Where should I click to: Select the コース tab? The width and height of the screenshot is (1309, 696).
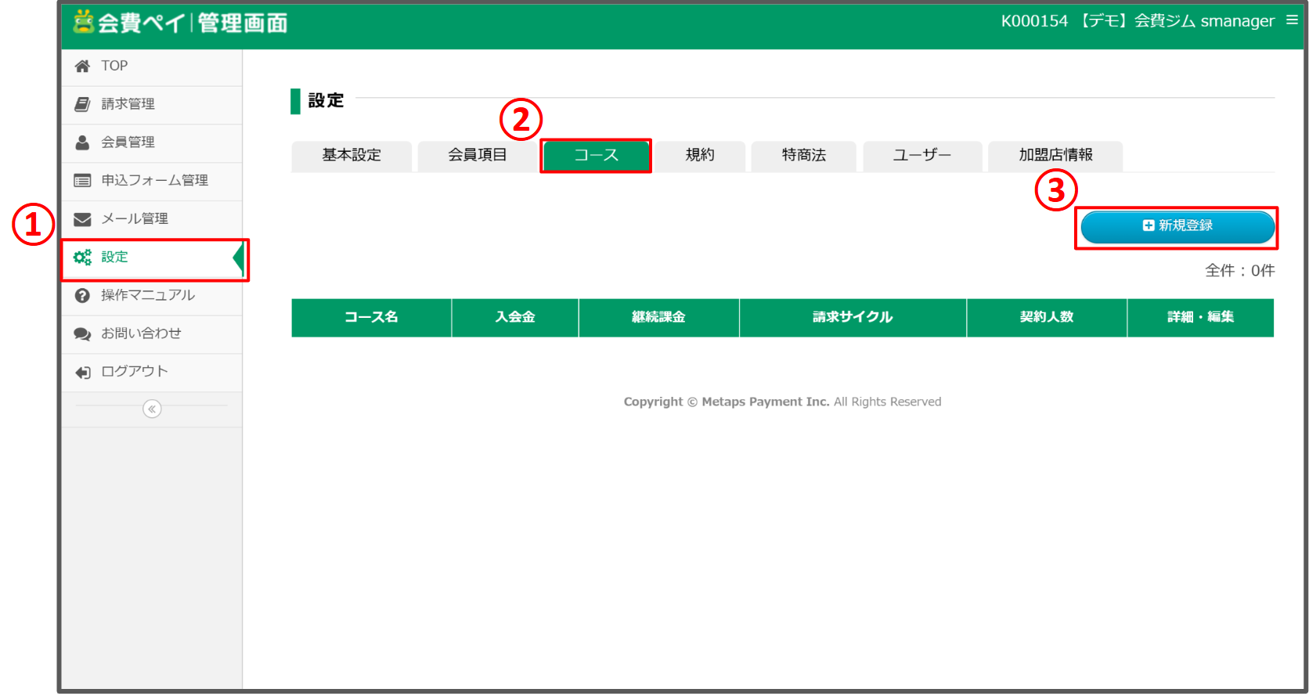point(596,156)
